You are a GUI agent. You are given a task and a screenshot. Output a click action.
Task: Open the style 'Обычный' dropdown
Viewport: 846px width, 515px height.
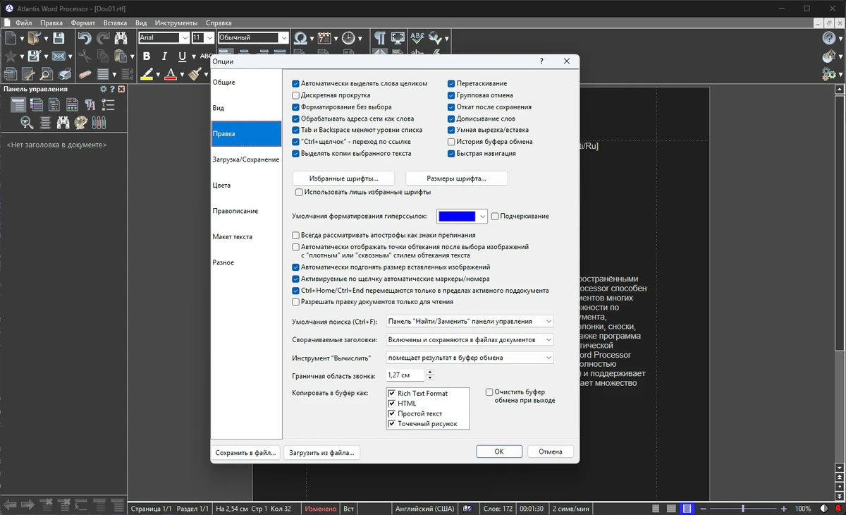click(284, 38)
